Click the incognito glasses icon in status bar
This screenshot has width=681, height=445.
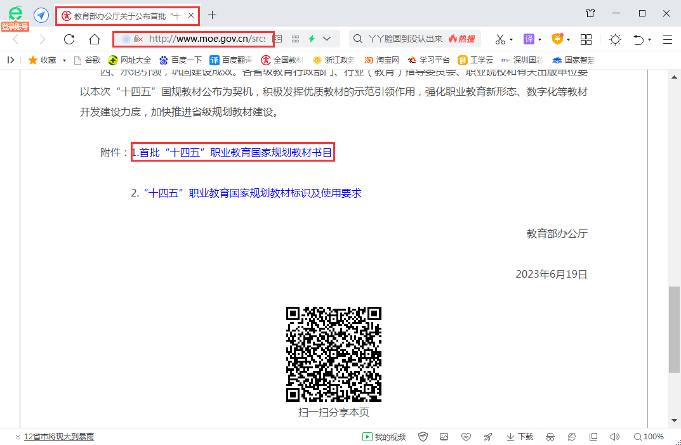coord(550,437)
